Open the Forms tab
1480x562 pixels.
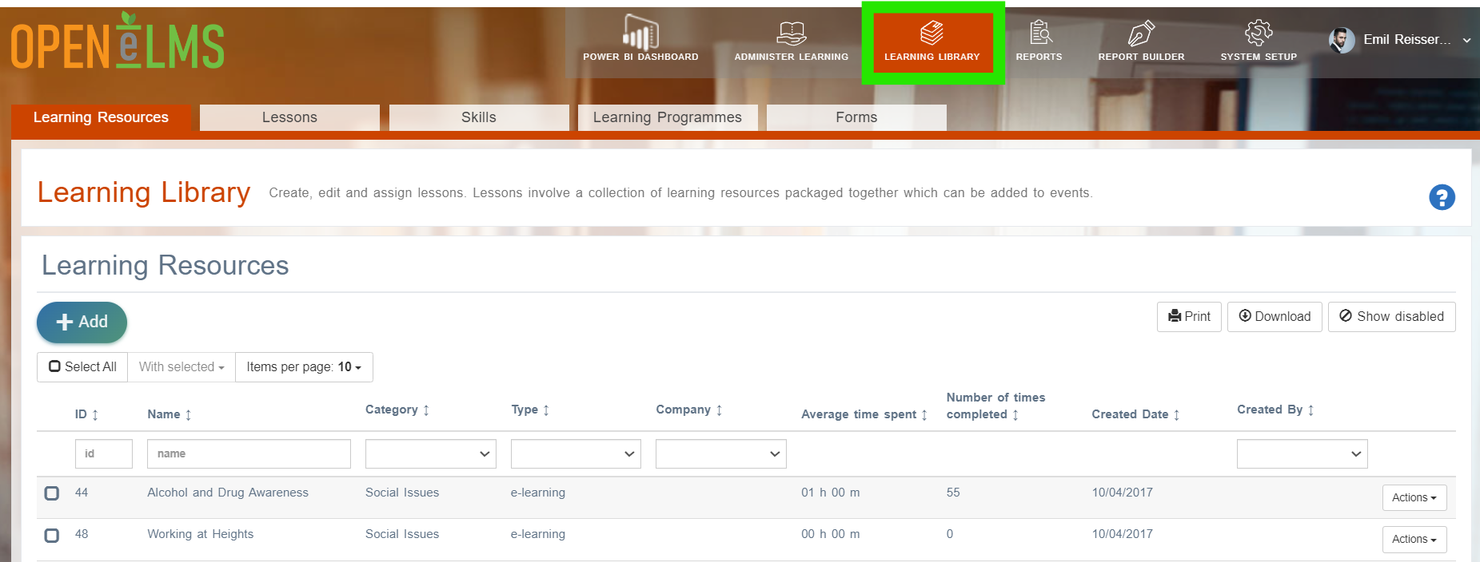point(856,117)
